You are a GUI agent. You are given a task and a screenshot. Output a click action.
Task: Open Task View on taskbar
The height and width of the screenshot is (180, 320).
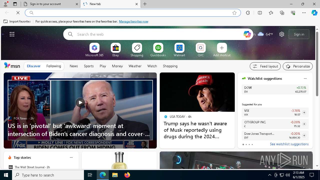click(x=90, y=175)
